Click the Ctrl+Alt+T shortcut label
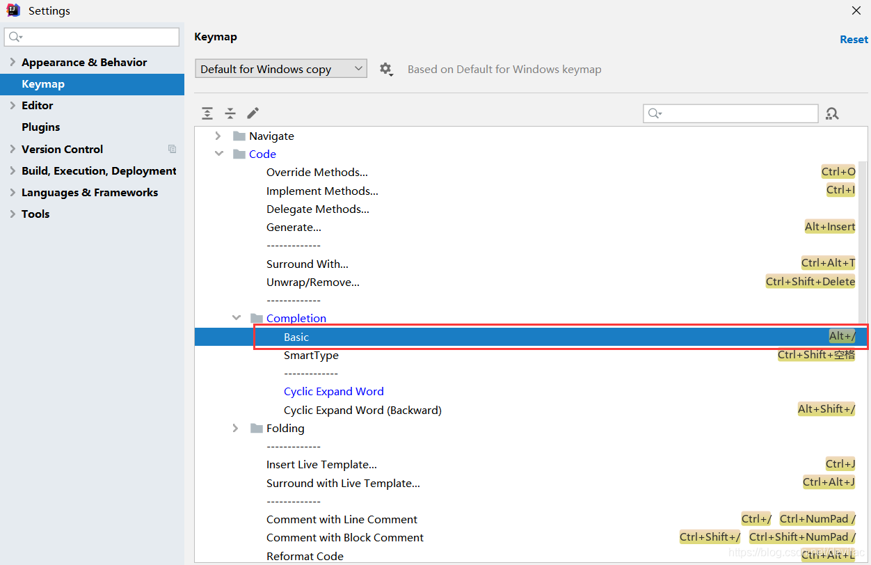Screen dimensions: 871x565 pyautogui.click(x=828, y=262)
